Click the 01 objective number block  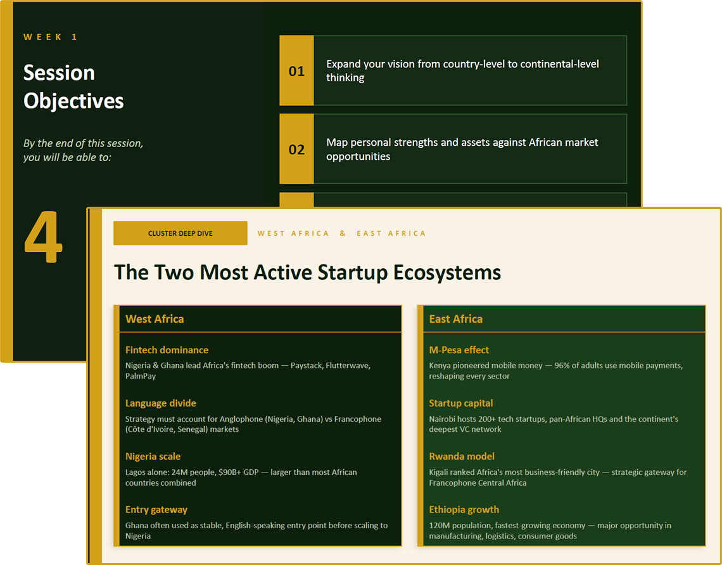tap(296, 70)
